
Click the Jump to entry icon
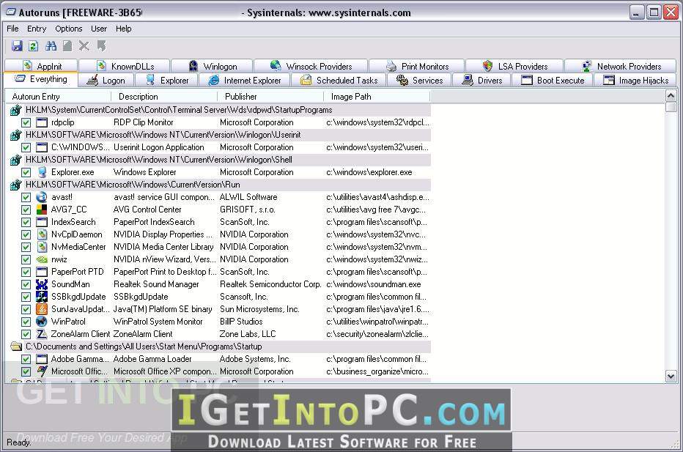point(101,45)
